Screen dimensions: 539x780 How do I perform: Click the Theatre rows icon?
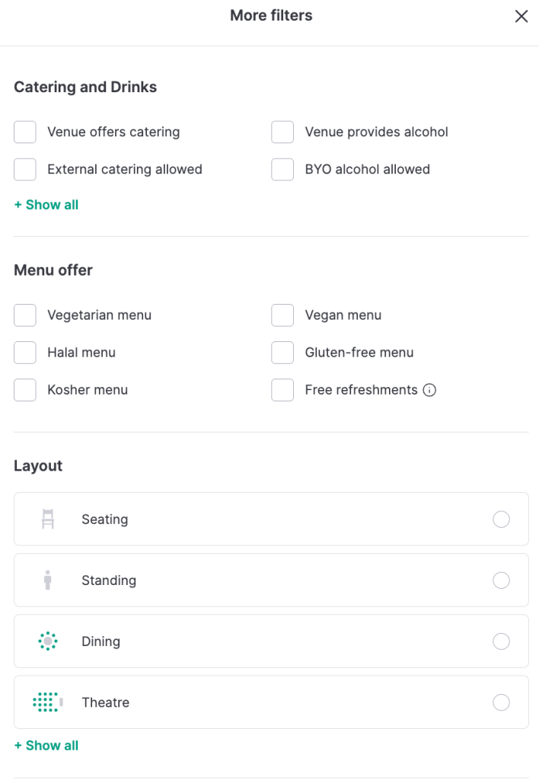pyautogui.click(x=48, y=702)
